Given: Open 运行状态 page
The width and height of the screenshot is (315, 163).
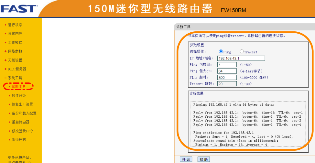Looking at the screenshot, I should pos(15,25).
